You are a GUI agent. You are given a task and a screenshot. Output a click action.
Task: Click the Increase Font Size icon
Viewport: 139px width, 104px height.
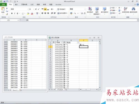[36, 9]
